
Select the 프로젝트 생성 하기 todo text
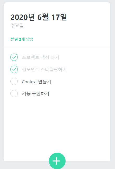coord(40,57)
